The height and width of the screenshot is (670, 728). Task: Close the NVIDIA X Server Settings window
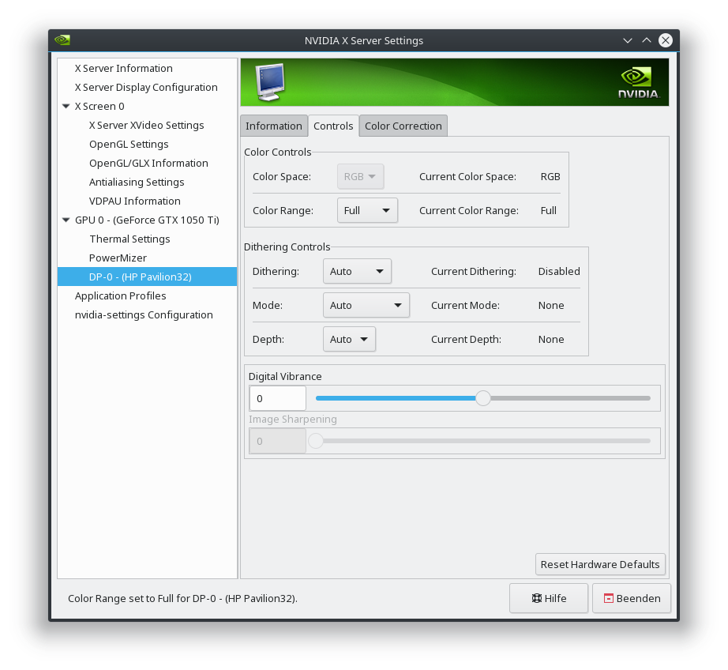(x=666, y=40)
